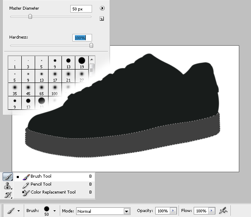Expand the Flow slider arrow

click(211, 211)
